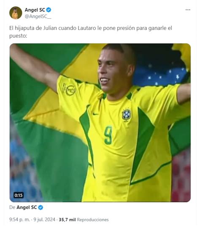Viewport: 200px width, 226px height.
Task: Click the Angel SC profile avatar
Action: click(16, 13)
